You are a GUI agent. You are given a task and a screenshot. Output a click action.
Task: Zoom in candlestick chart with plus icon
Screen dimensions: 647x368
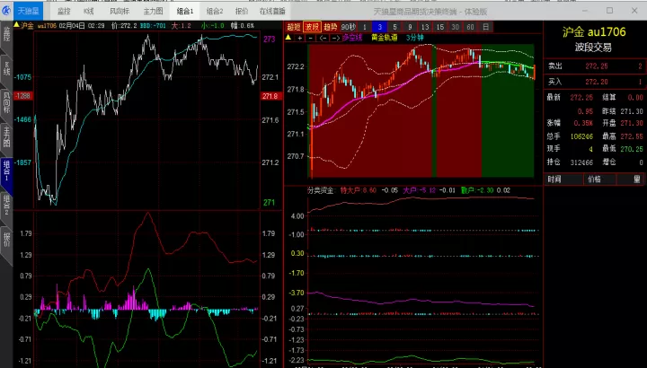[299, 38]
